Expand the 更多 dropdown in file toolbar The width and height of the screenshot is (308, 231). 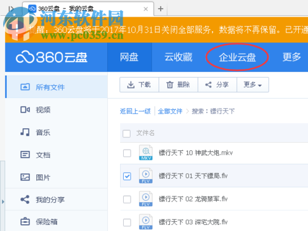pos(253,84)
